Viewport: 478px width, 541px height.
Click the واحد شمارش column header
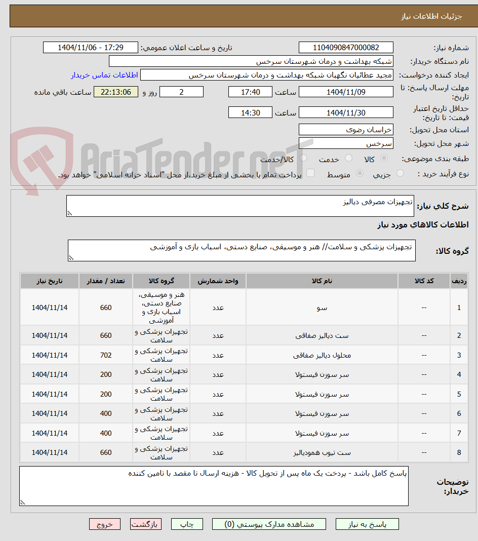(x=218, y=281)
